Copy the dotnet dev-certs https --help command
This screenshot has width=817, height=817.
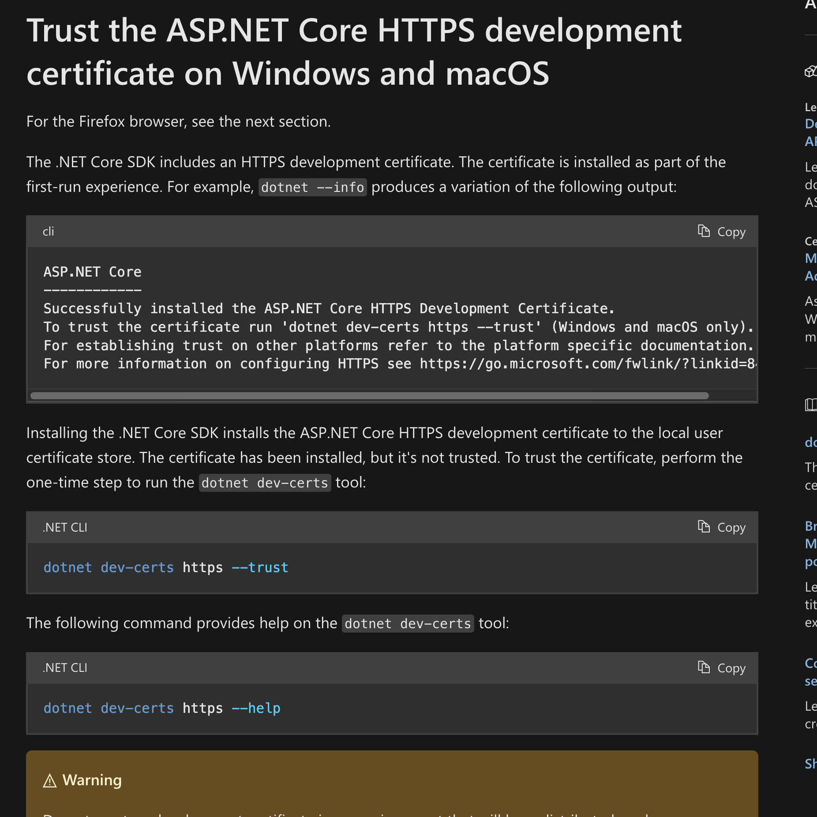[x=722, y=668]
